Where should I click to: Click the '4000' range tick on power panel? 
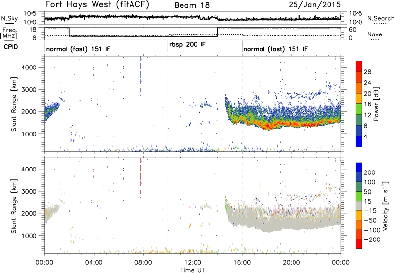29,68
